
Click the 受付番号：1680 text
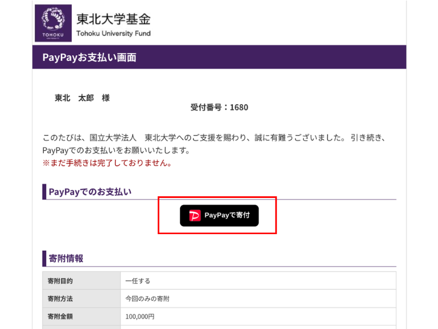click(220, 107)
